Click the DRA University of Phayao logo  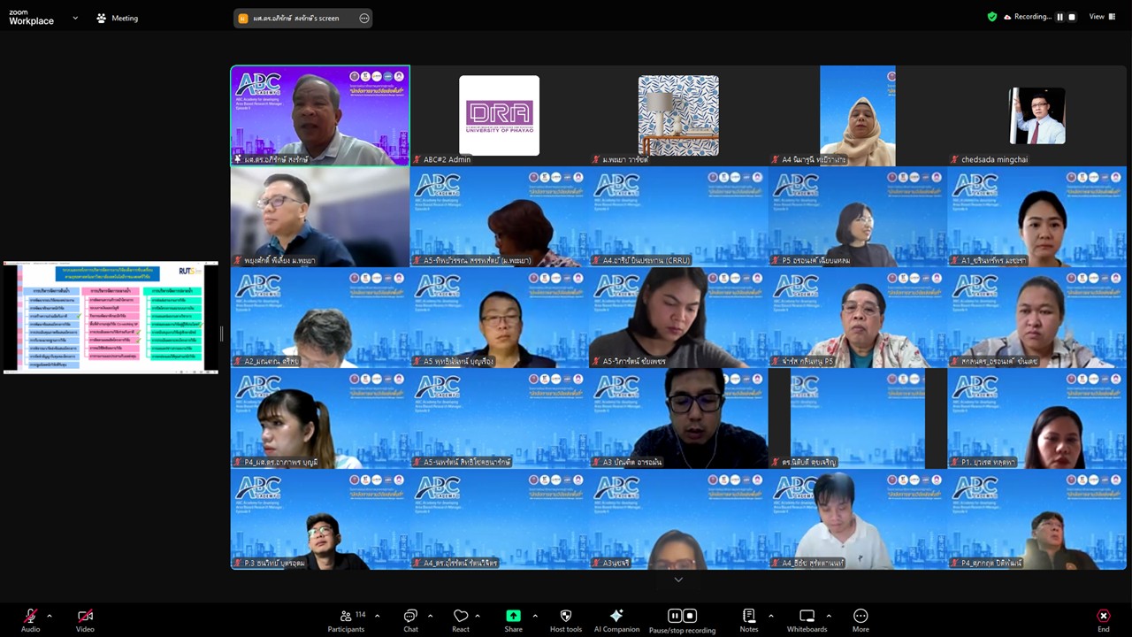coord(500,115)
